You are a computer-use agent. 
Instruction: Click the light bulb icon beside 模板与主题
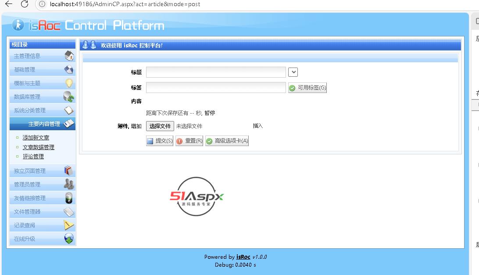point(69,83)
